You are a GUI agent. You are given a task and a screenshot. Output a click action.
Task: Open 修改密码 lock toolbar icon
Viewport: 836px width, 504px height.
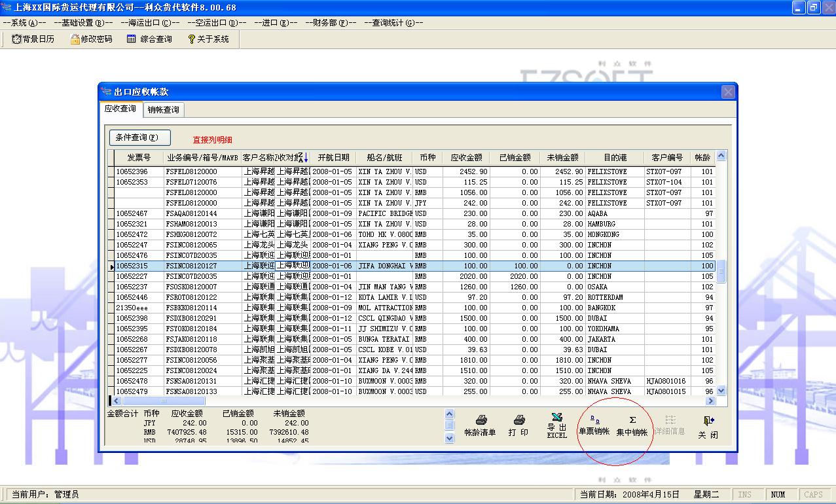click(x=75, y=39)
